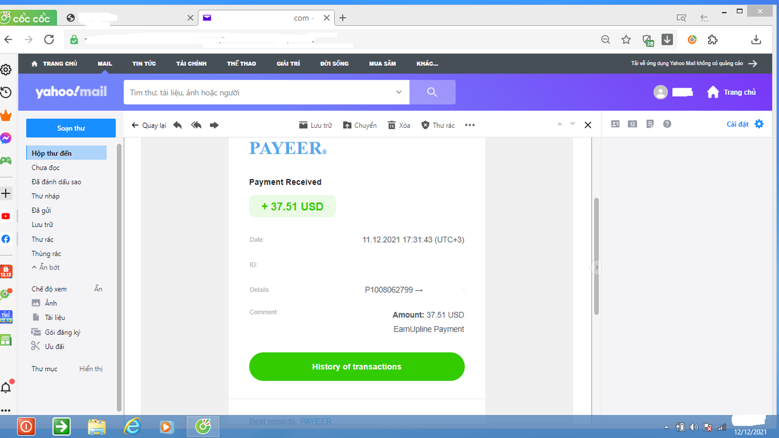
Task: Filter by Ảnh photos view
Action: pyautogui.click(x=44, y=303)
